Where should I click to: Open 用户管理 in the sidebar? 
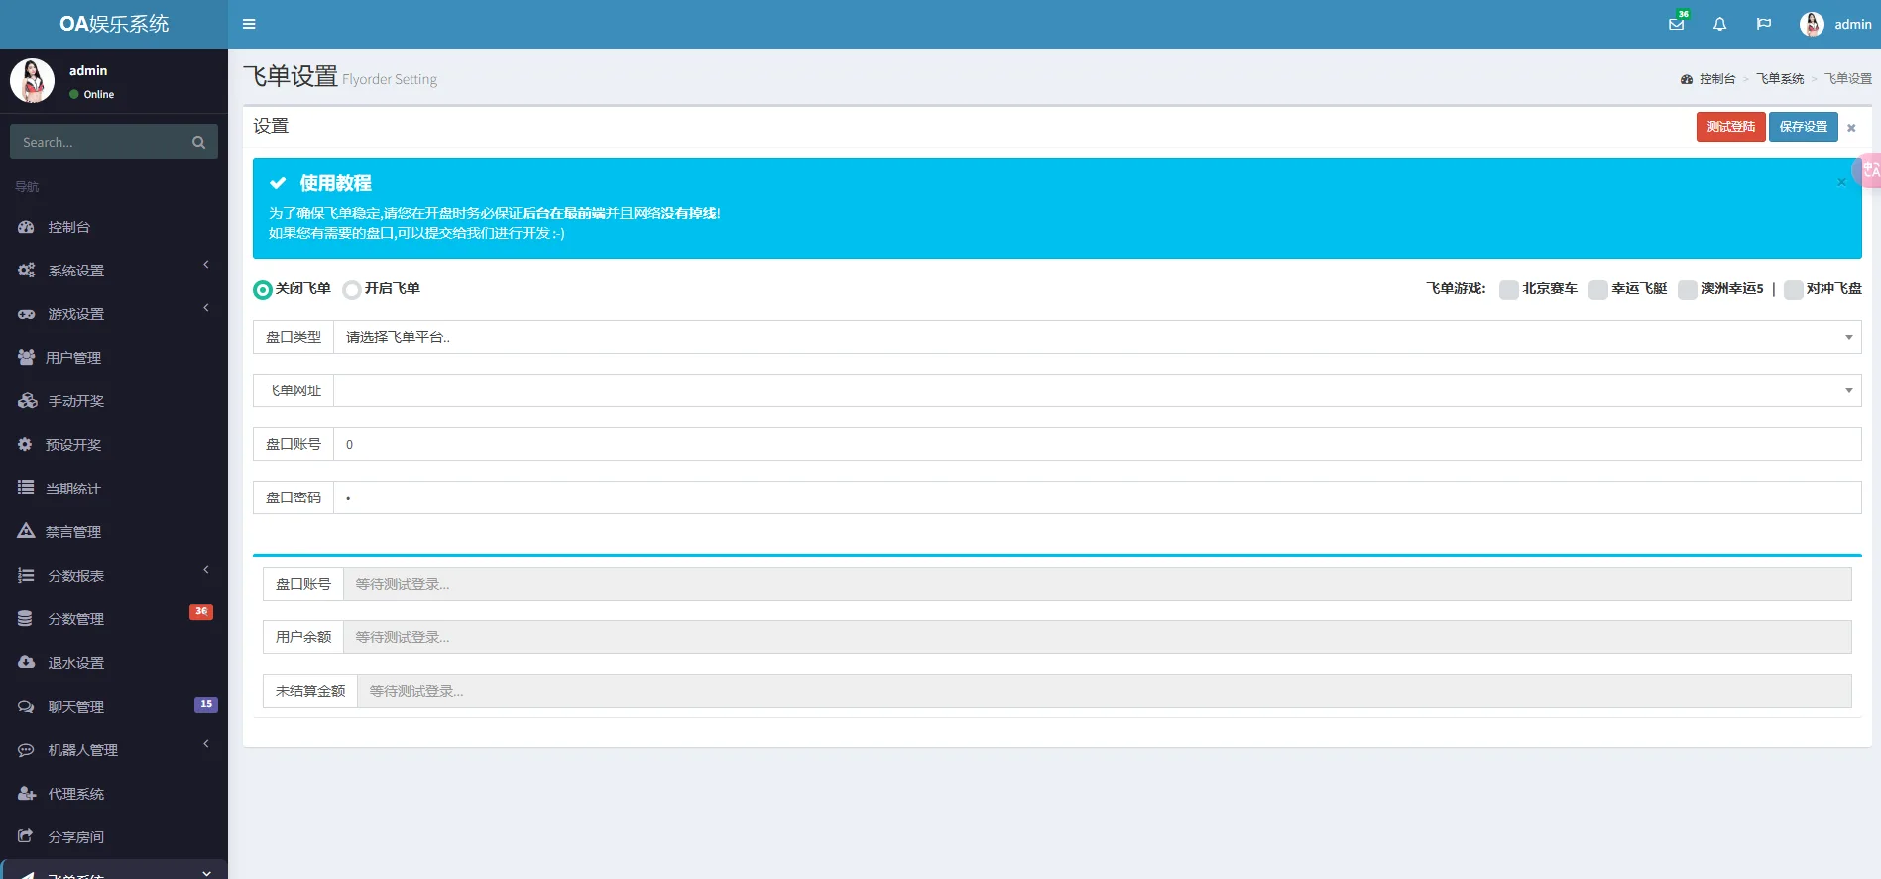coord(73,358)
